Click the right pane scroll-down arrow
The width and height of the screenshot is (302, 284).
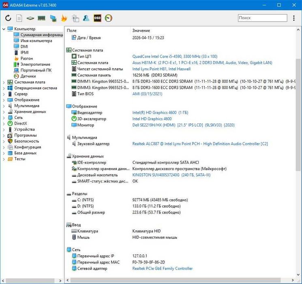298,275
